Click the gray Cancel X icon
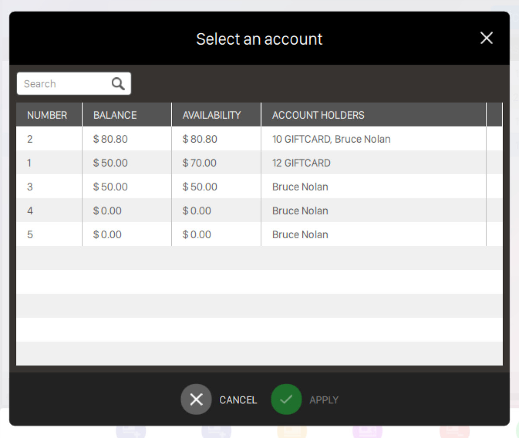Image resolution: width=519 pixels, height=438 pixels. tap(196, 400)
